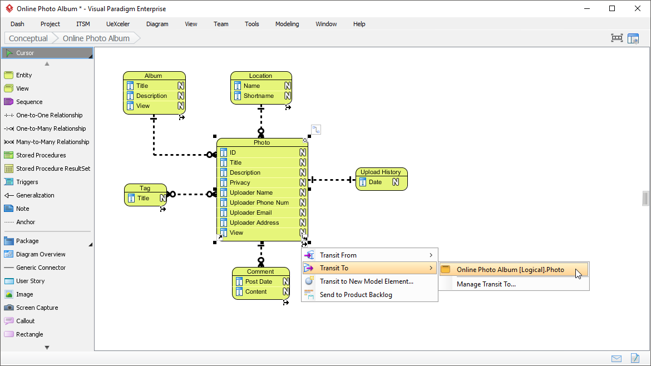Expand the Cursor tool options triangle
Image resolution: width=651 pixels, height=366 pixels.
(x=90, y=56)
